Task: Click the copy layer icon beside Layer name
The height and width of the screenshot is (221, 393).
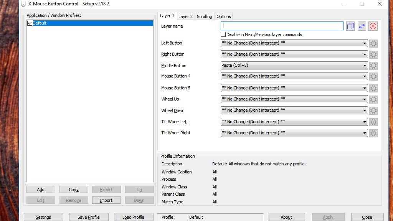Action: point(350,26)
